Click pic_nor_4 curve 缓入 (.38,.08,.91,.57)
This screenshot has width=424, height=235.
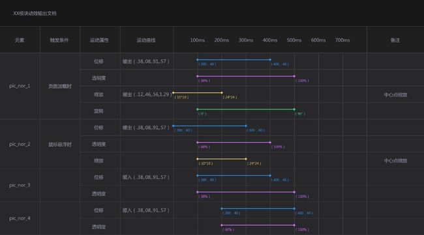[x=146, y=210]
